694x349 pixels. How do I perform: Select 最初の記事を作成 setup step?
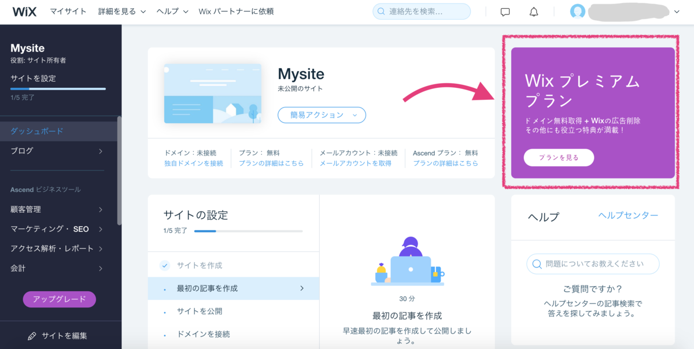(234, 288)
